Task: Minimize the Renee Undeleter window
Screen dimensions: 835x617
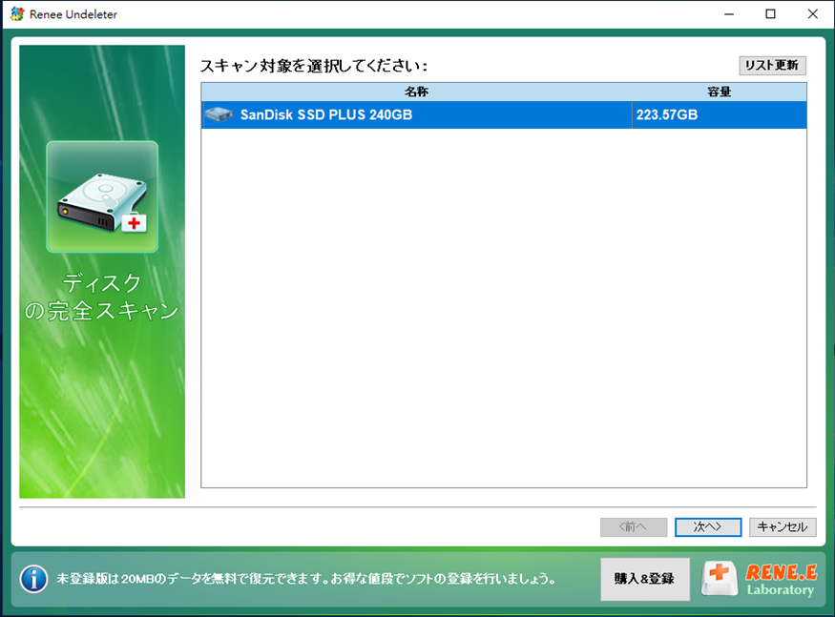Action: pos(729,14)
